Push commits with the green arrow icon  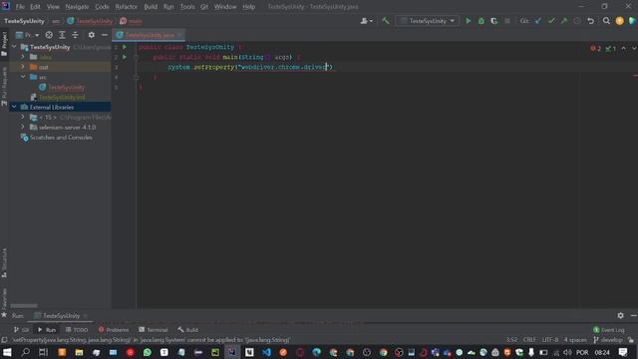point(564,21)
